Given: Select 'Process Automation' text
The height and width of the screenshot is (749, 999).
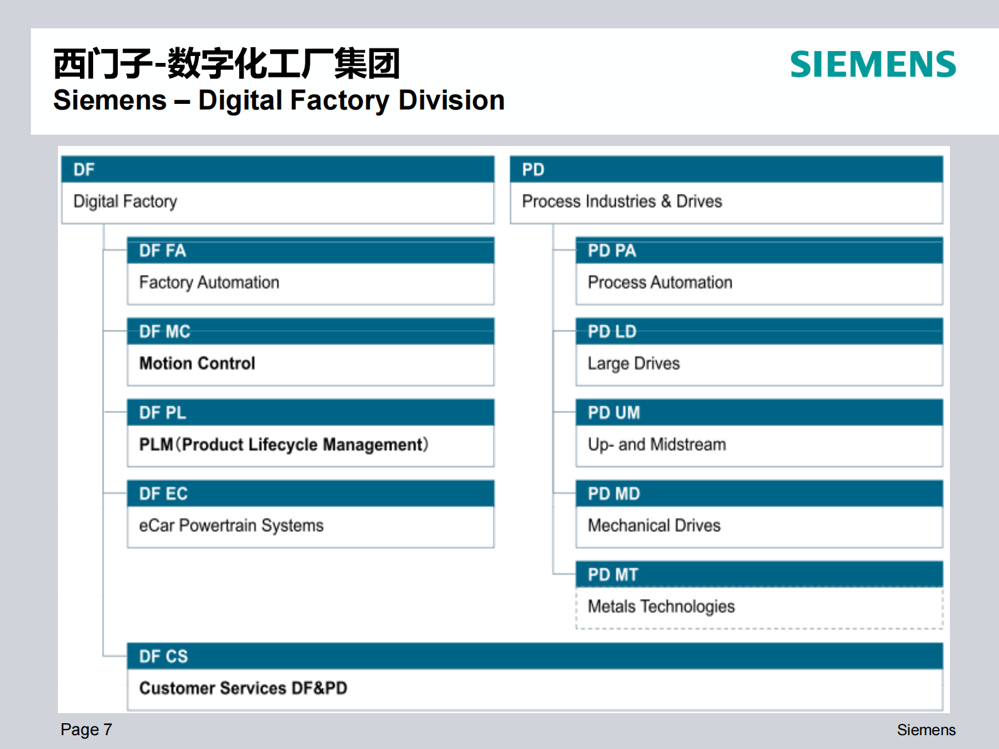Looking at the screenshot, I should (660, 283).
